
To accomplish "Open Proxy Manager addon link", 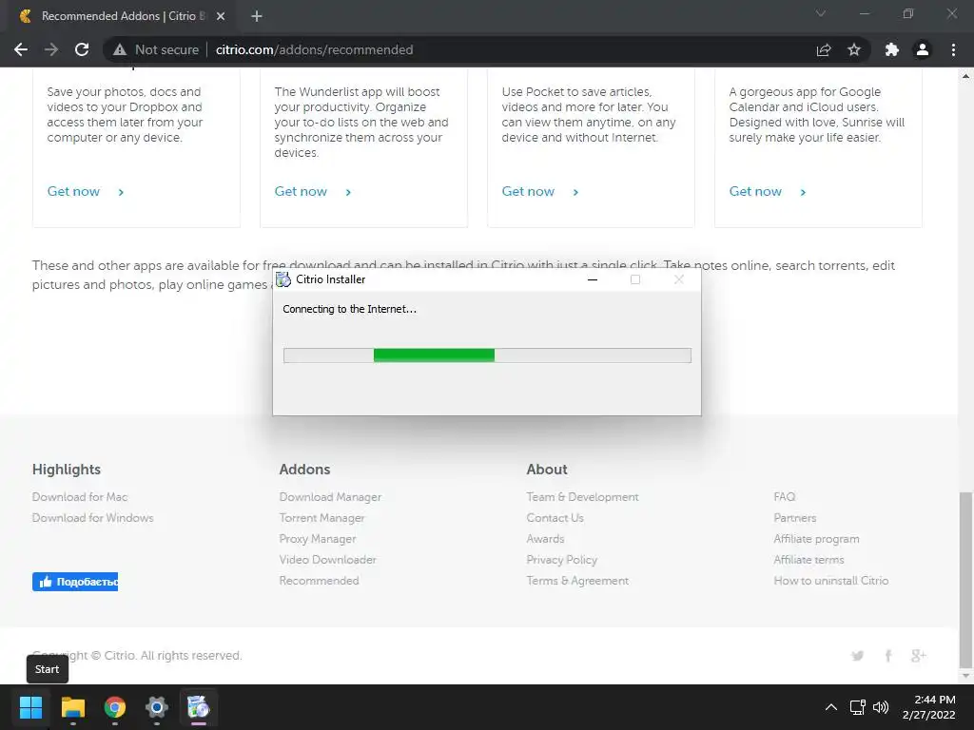I will pyautogui.click(x=318, y=539).
